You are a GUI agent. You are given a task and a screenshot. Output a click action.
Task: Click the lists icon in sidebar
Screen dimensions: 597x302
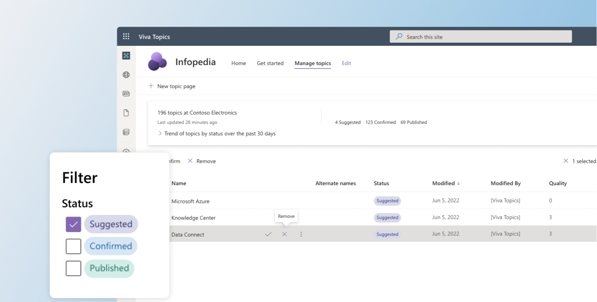(126, 132)
